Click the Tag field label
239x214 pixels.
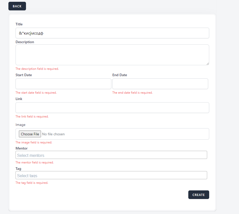(18, 169)
